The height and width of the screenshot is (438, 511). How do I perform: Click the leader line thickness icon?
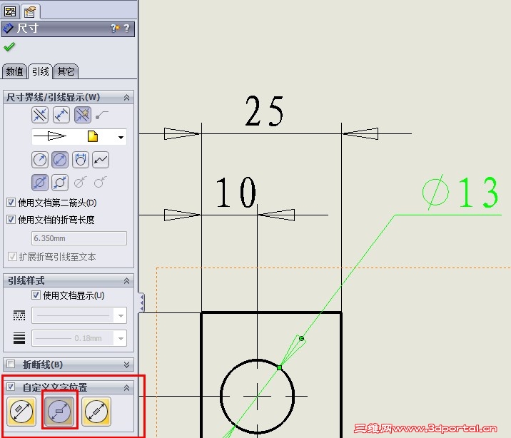tap(19, 338)
